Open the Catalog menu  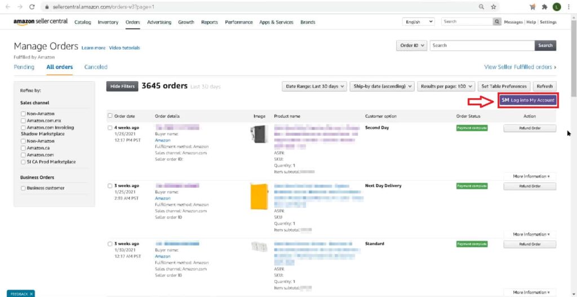click(82, 22)
